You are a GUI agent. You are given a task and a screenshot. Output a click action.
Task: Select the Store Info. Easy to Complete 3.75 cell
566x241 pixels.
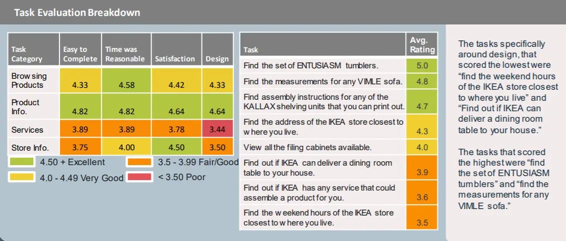pos(80,147)
